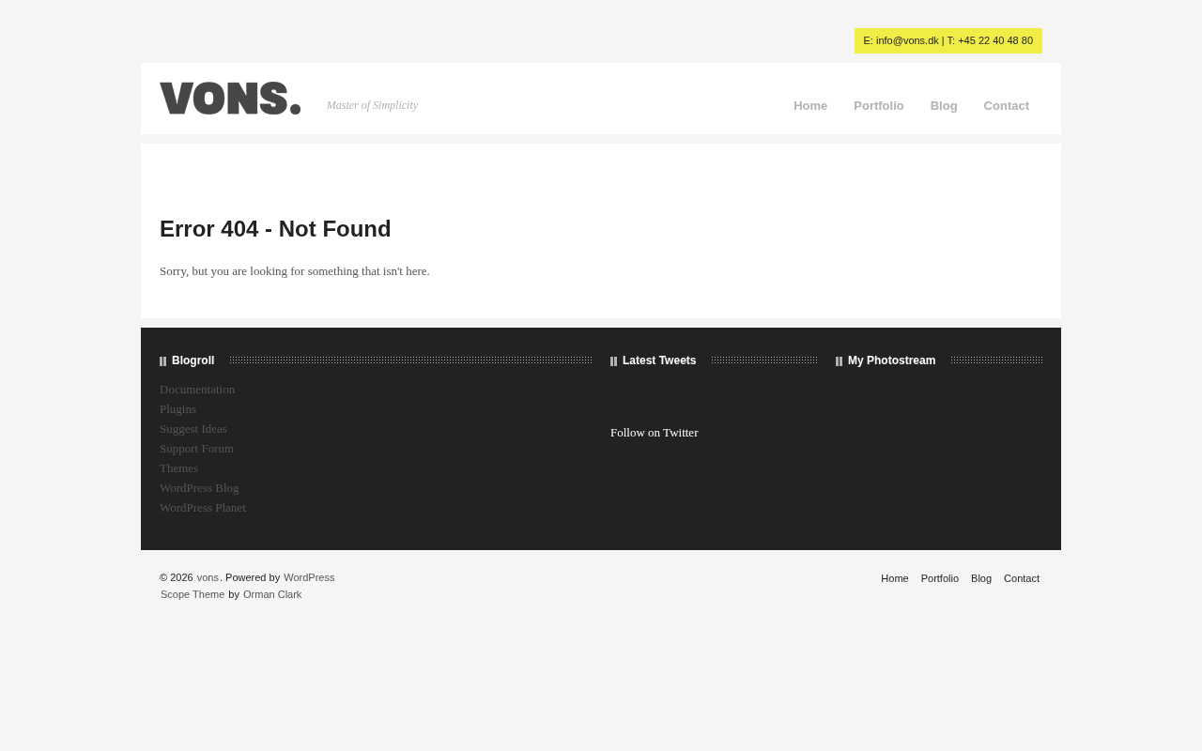Click Portfolio in the footer menu
The height and width of the screenshot is (751, 1202).
click(x=940, y=578)
